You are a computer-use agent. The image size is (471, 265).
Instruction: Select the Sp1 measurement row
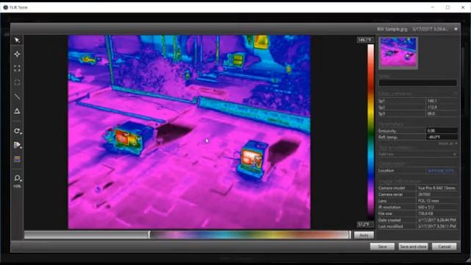[x=418, y=101]
